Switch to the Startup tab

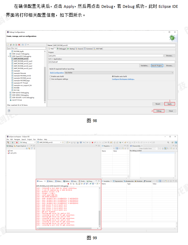(71, 49)
